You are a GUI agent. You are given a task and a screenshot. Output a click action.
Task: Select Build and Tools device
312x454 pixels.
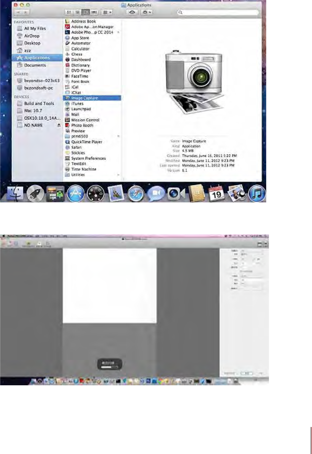[39, 103]
